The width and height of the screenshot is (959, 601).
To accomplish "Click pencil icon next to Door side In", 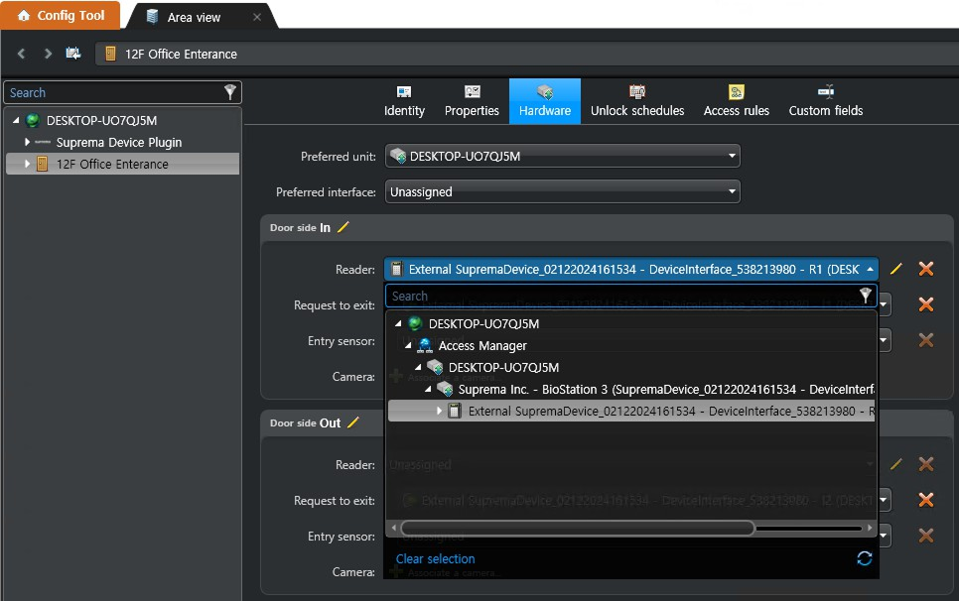I will [343, 227].
